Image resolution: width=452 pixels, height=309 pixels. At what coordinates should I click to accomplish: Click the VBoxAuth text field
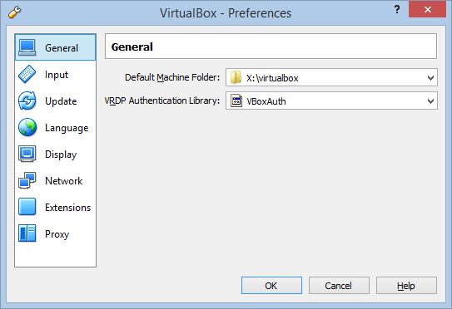(x=331, y=101)
